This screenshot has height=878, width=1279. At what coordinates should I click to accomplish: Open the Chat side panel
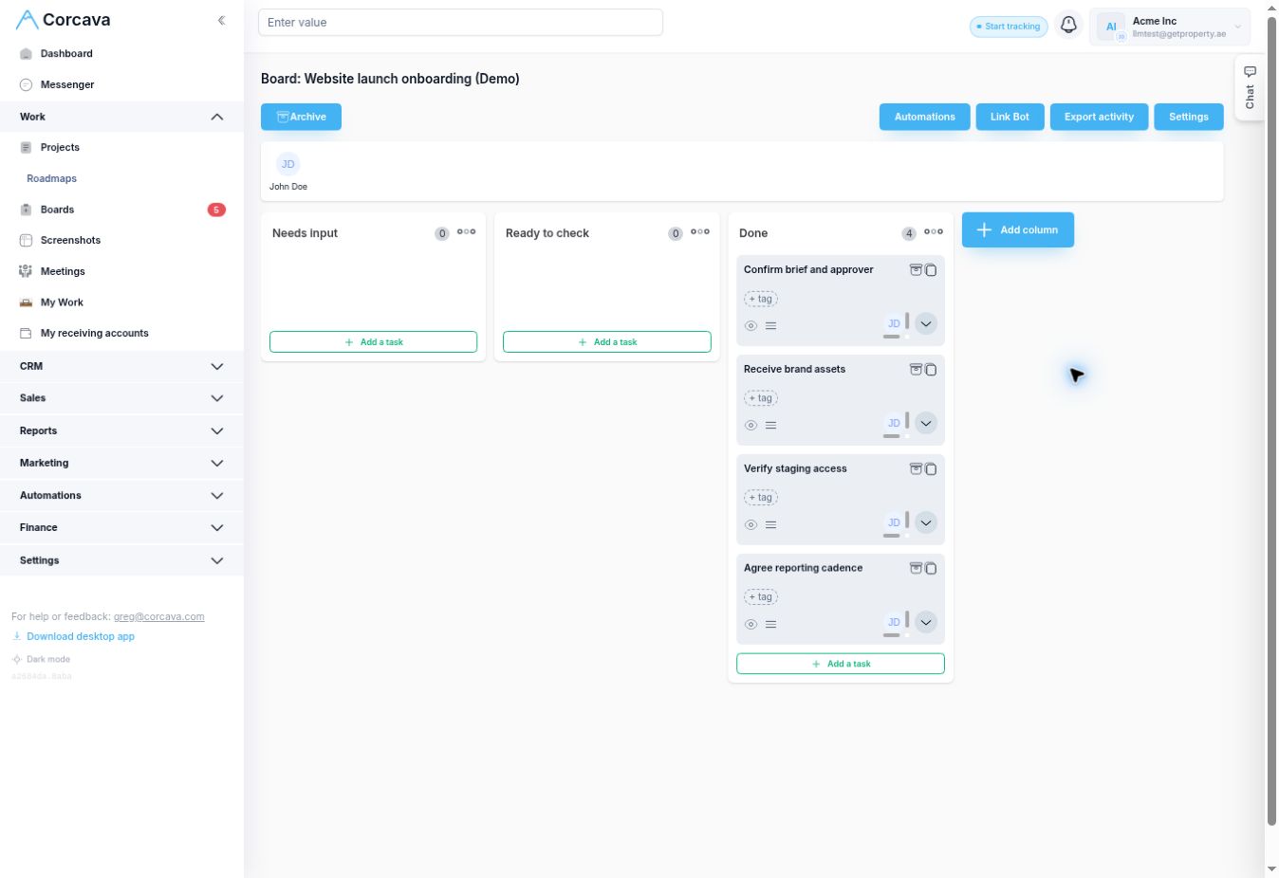pos(1250,87)
